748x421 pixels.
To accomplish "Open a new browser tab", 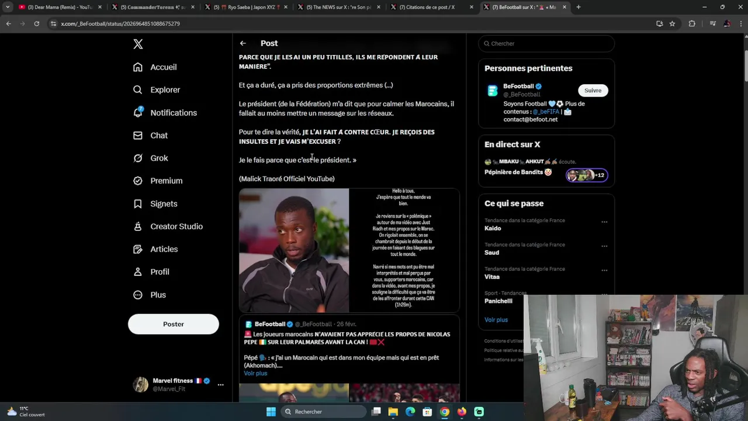I will [579, 7].
